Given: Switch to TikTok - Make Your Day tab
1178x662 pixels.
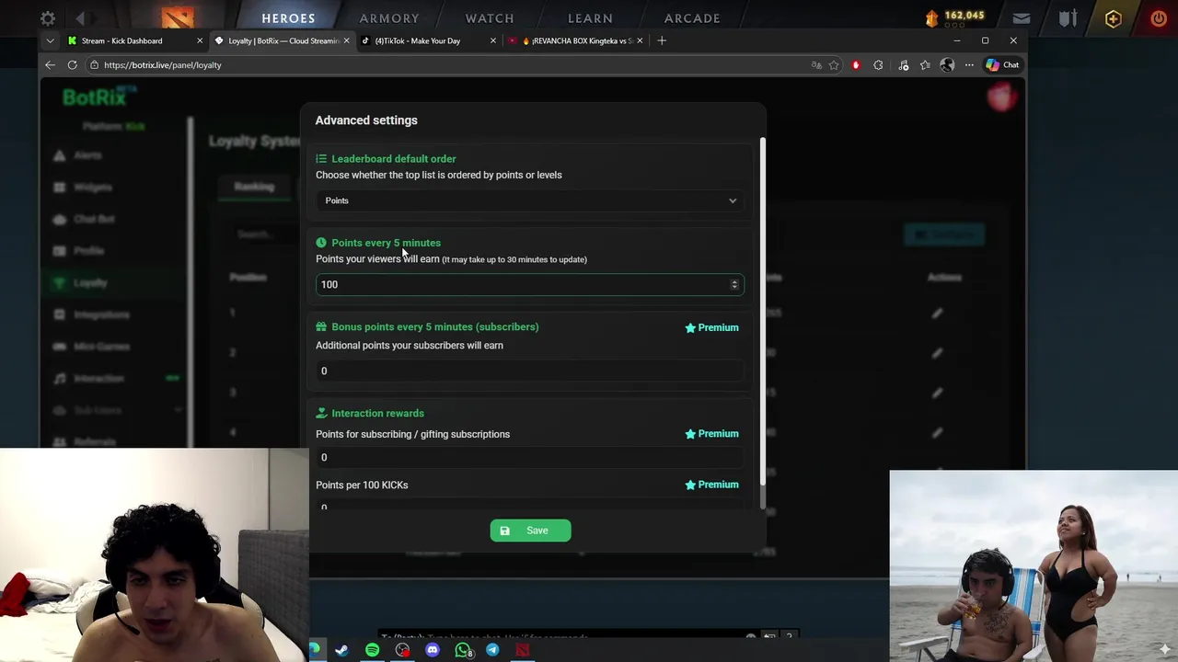Looking at the screenshot, I should pos(423,40).
